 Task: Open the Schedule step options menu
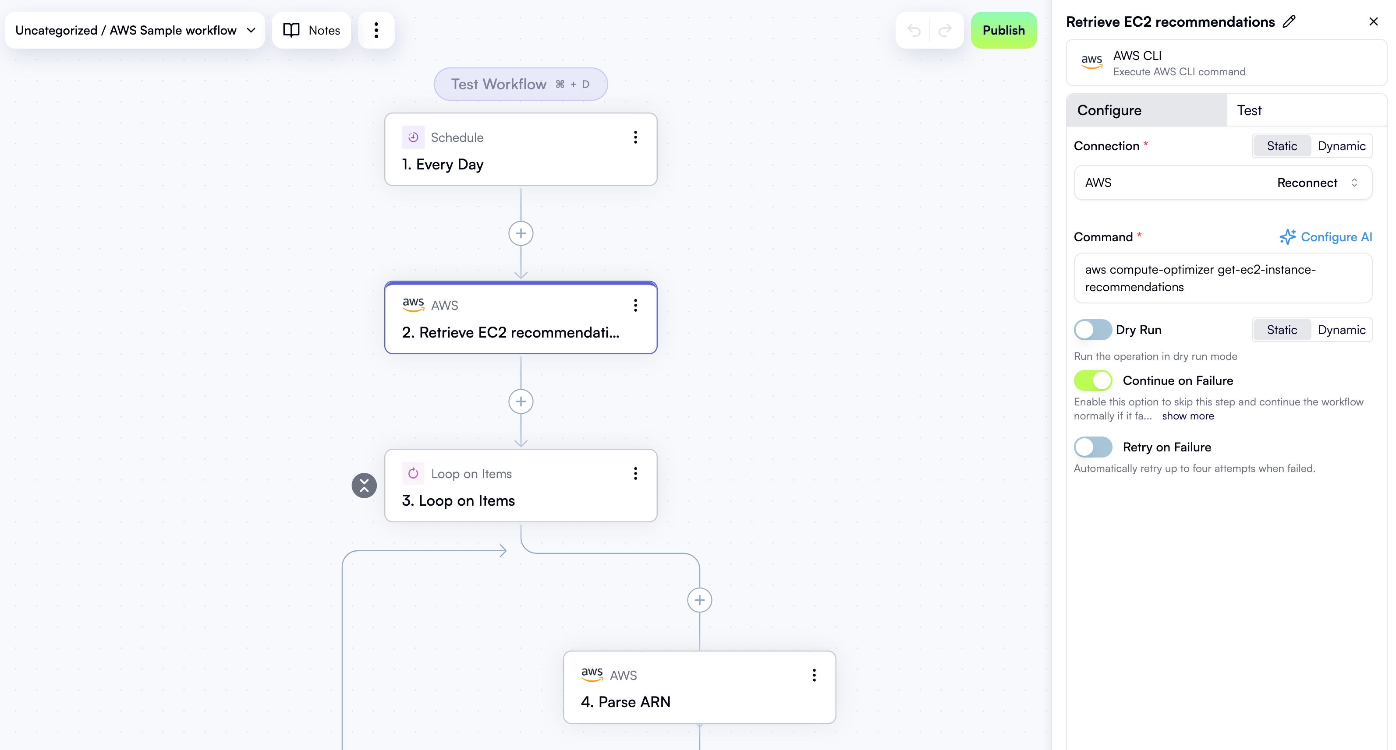coord(635,137)
